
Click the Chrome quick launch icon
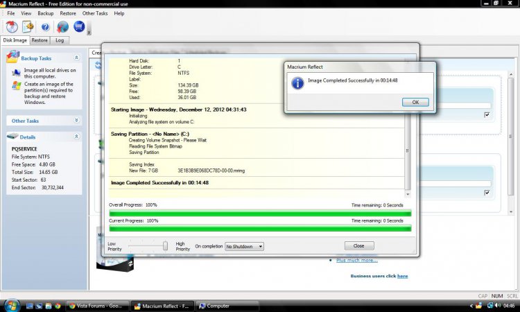(x=58, y=306)
